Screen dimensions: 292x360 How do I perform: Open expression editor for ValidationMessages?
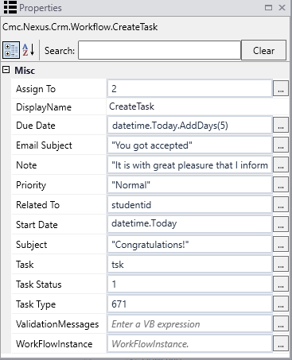click(281, 324)
